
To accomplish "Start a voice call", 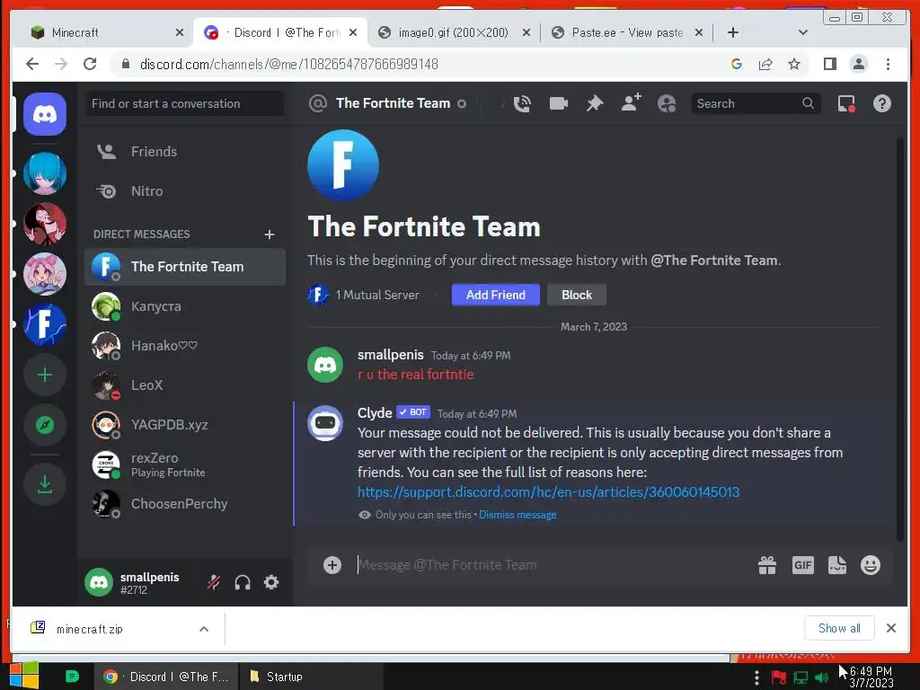I will (522, 104).
